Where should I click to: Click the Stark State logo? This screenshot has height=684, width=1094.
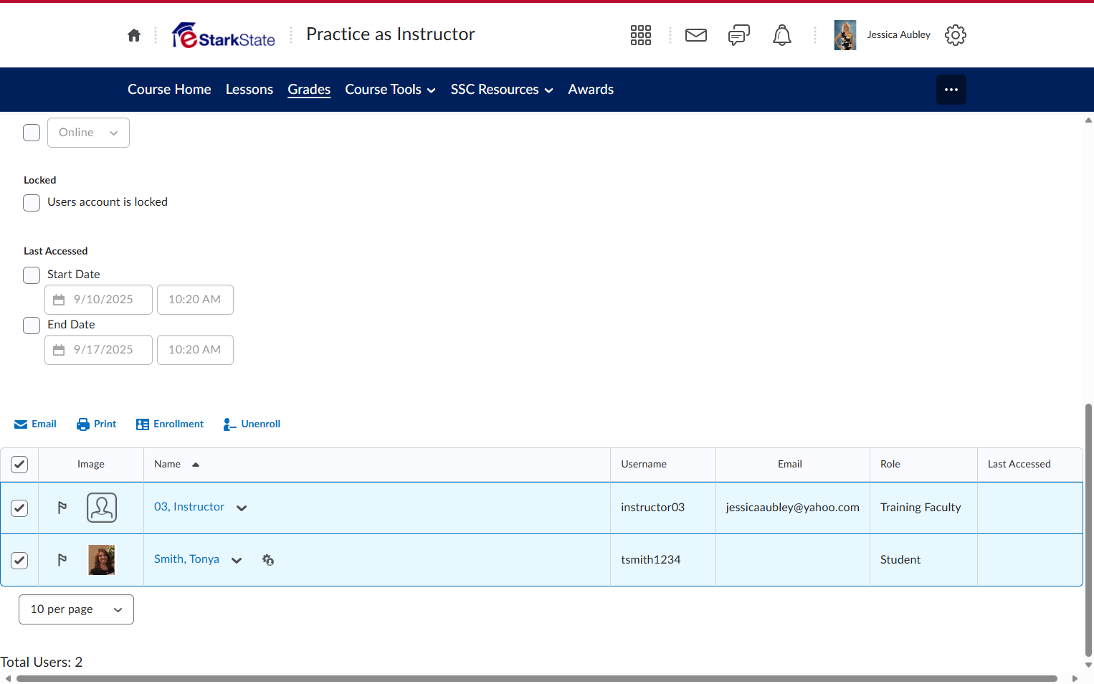224,35
